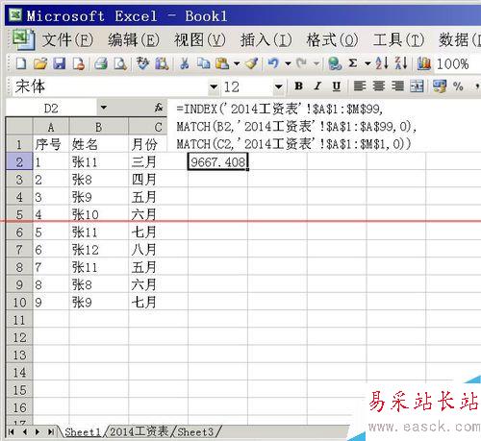Go to first sheet tab arrow
This screenshot has height=441, width=481.
[12, 431]
